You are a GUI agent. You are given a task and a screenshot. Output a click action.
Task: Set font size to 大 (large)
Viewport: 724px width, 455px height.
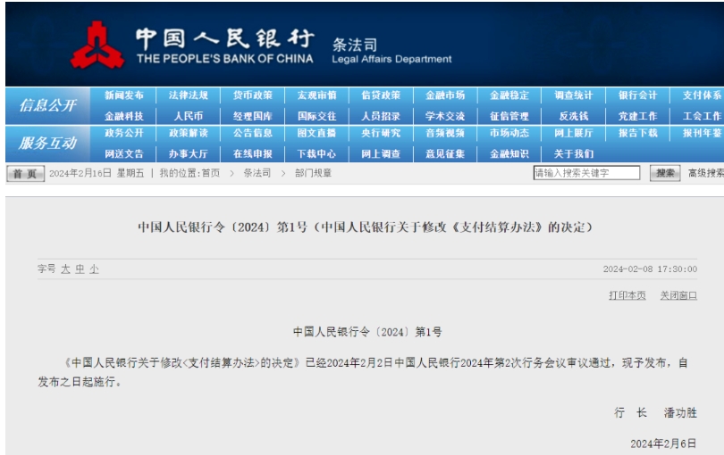pos(65,269)
